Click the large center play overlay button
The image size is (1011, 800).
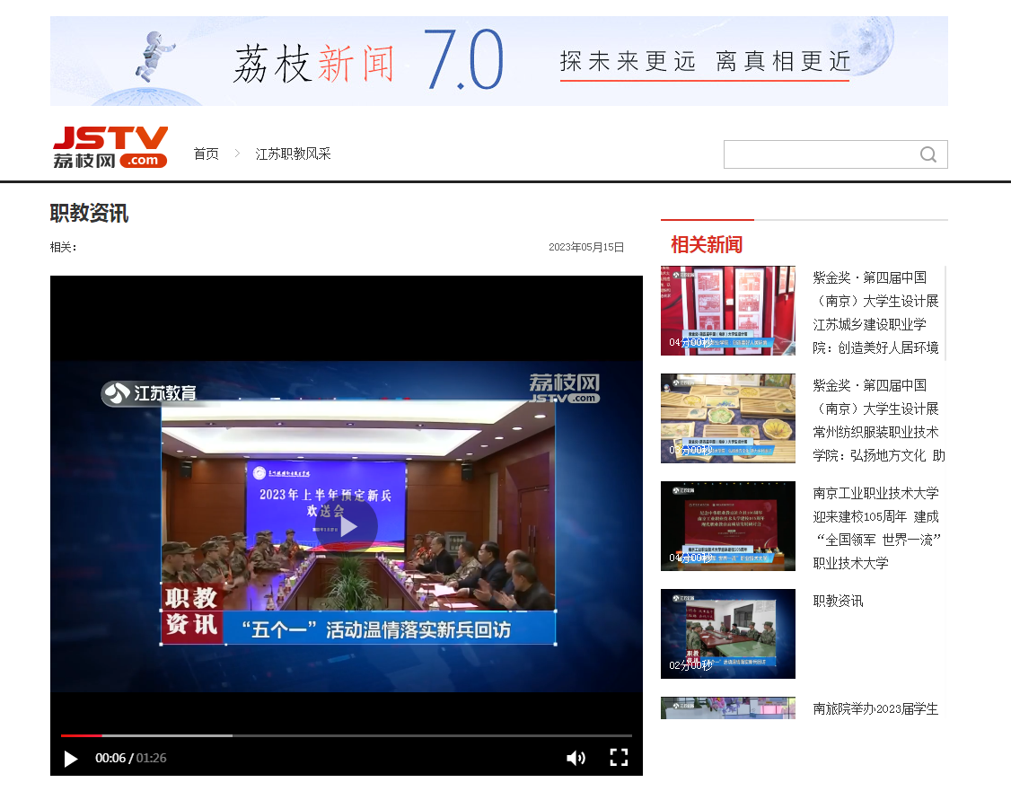pos(347,526)
